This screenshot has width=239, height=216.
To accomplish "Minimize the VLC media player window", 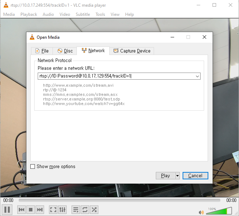I will click(198, 5).
